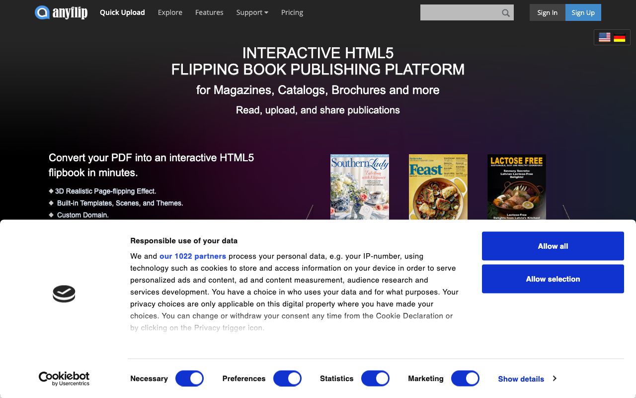Switch language with the German flag
The image size is (636, 398).
pyautogui.click(x=620, y=37)
